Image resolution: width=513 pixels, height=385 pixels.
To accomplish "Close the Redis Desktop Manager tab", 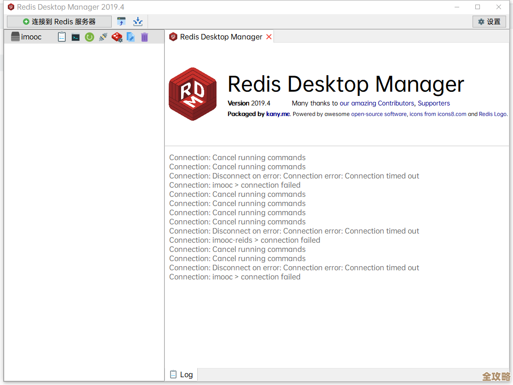I will 269,37.
